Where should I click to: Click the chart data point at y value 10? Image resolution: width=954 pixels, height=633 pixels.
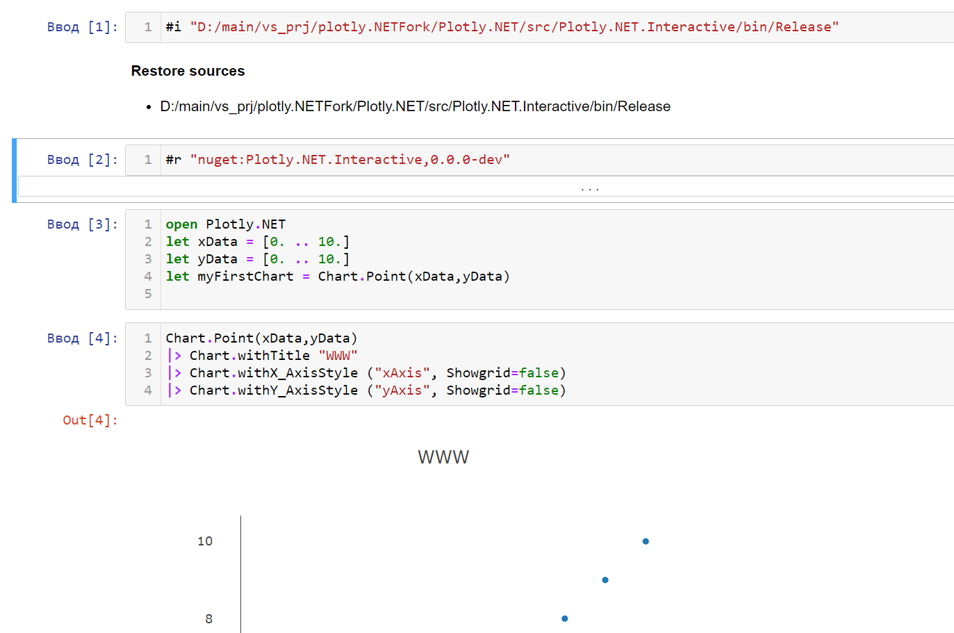coord(645,541)
